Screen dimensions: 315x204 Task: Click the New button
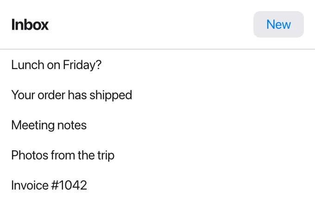coord(278,24)
